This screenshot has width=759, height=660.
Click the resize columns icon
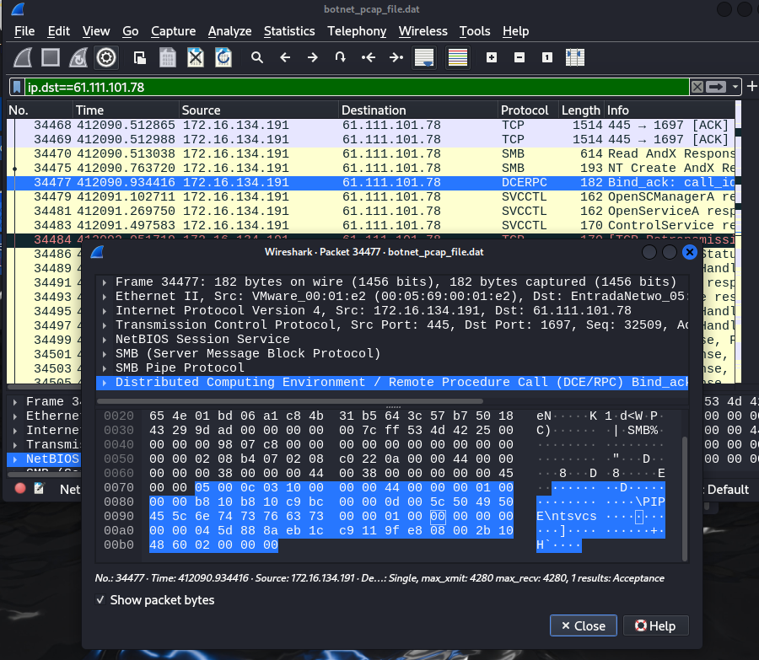(575, 57)
